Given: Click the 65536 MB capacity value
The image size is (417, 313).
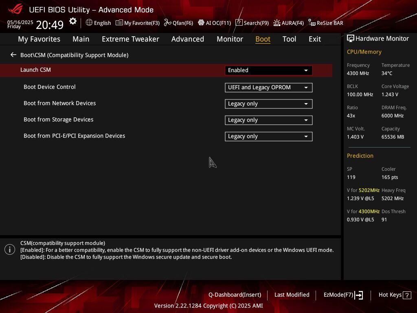Looking at the screenshot, I should [x=393, y=137].
